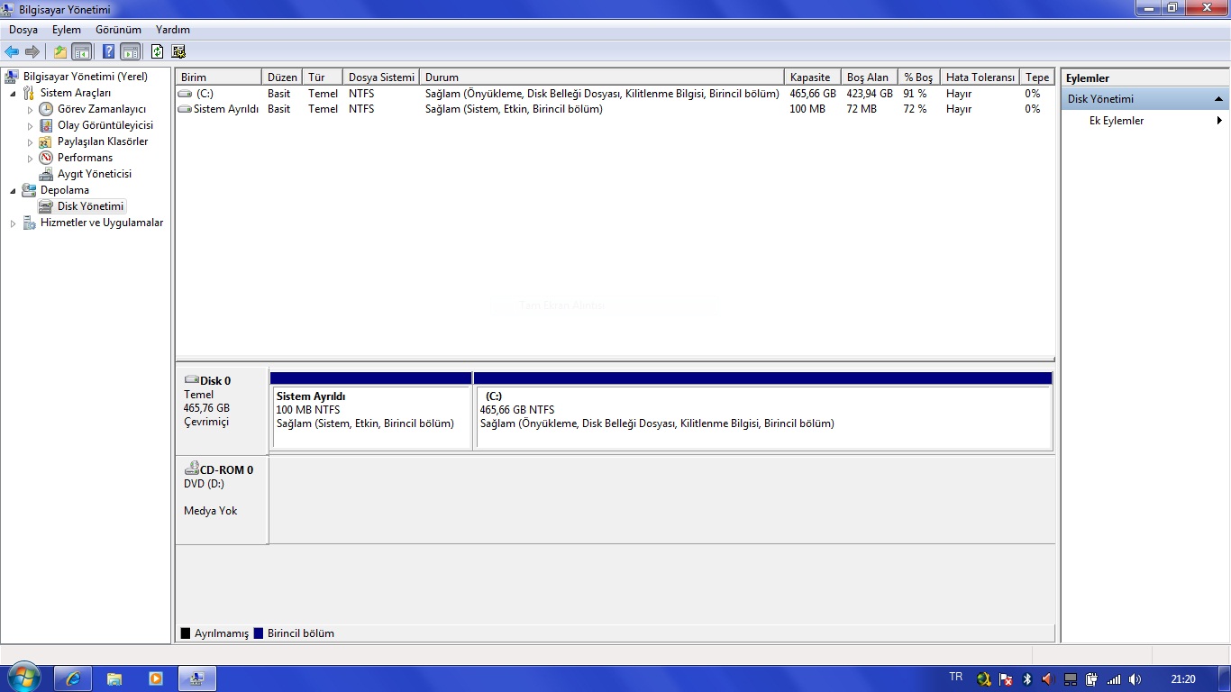Expand the Hizmetler ve Uygulamalar node
The width and height of the screenshot is (1231, 692).
pos(13,223)
